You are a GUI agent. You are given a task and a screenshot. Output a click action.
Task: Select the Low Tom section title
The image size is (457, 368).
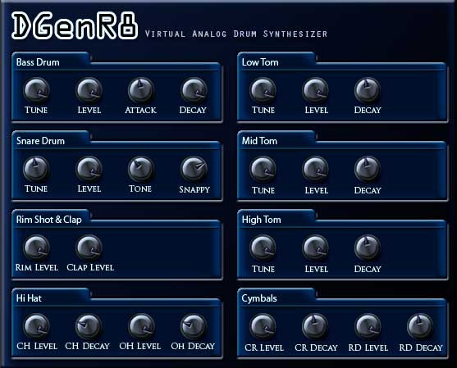(260, 62)
